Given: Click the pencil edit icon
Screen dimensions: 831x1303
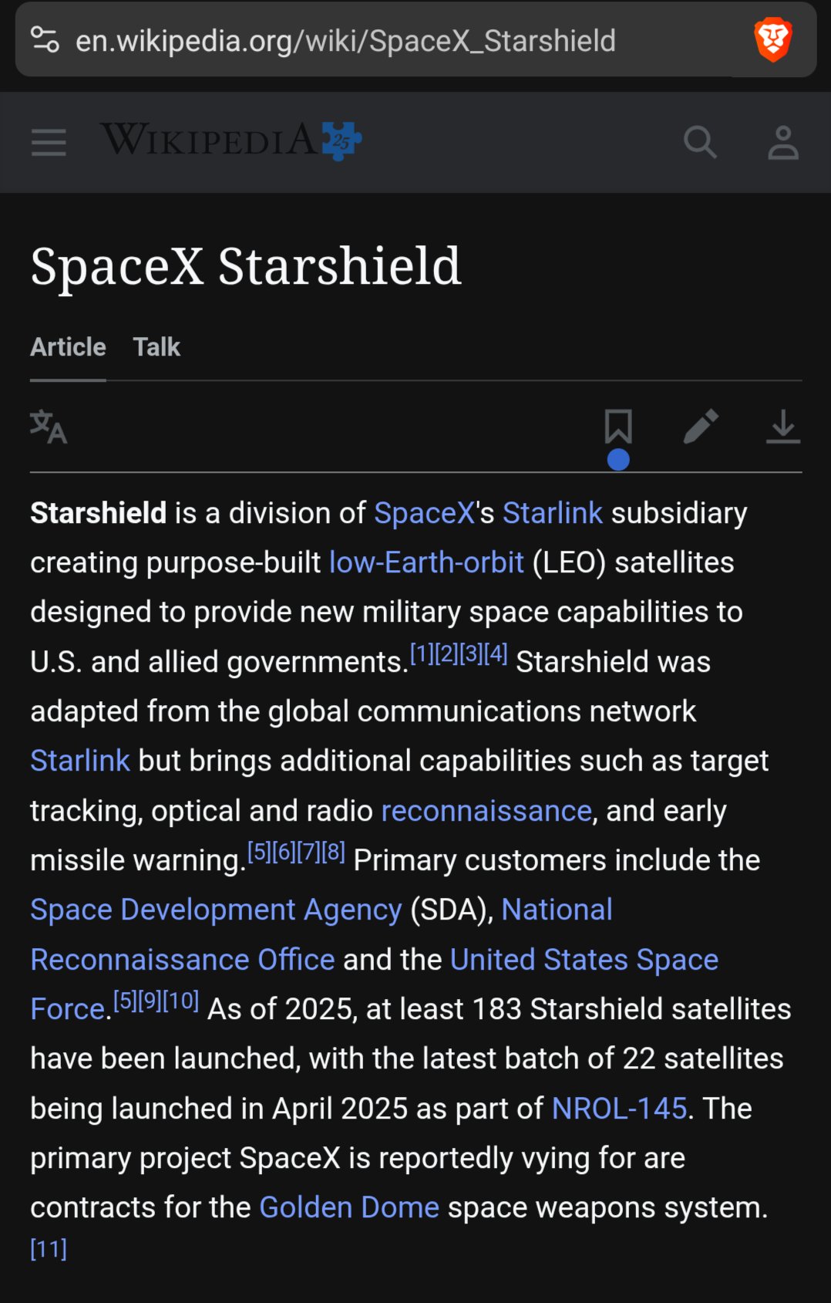Looking at the screenshot, I should coord(701,427).
